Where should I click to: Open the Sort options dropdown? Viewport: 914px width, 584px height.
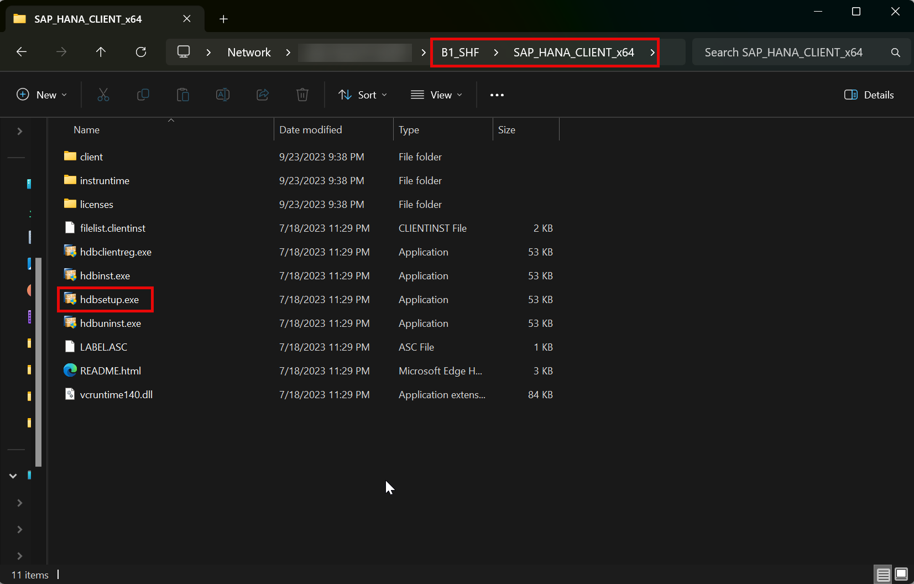pos(363,95)
